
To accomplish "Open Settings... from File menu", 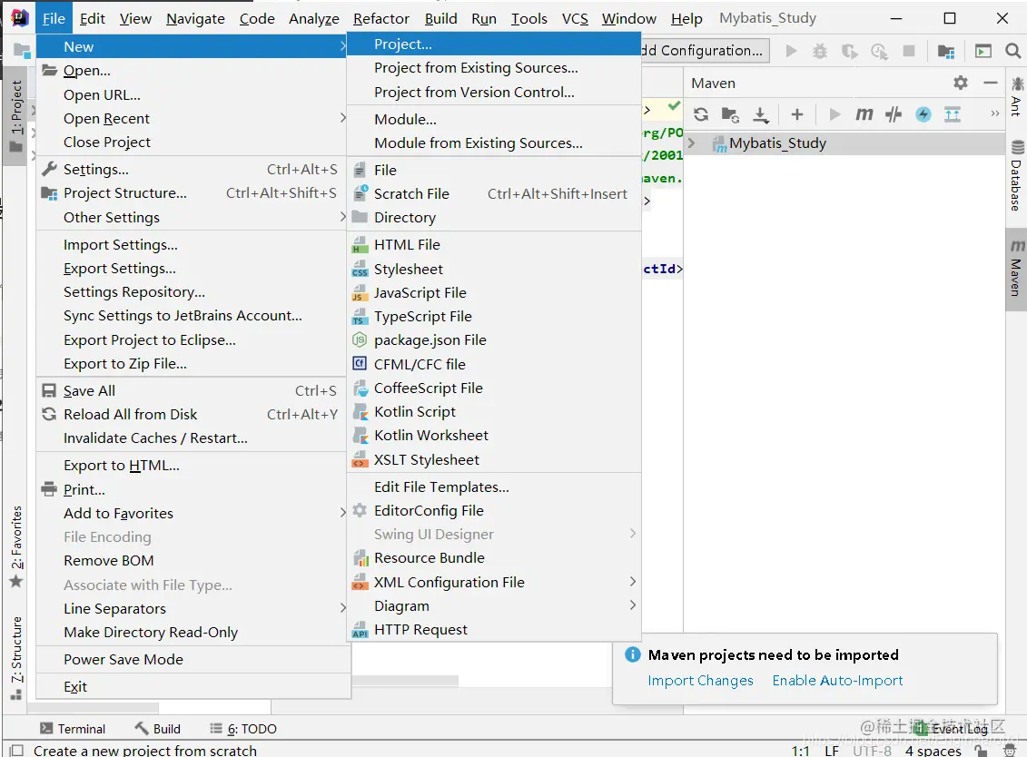I will coord(192,169).
